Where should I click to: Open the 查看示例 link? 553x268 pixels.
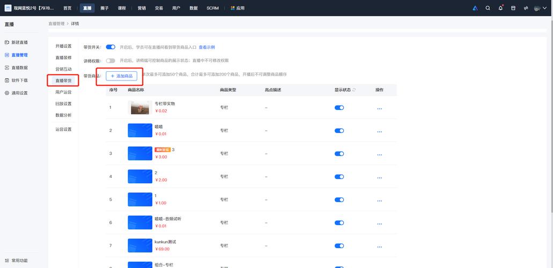(207, 47)
